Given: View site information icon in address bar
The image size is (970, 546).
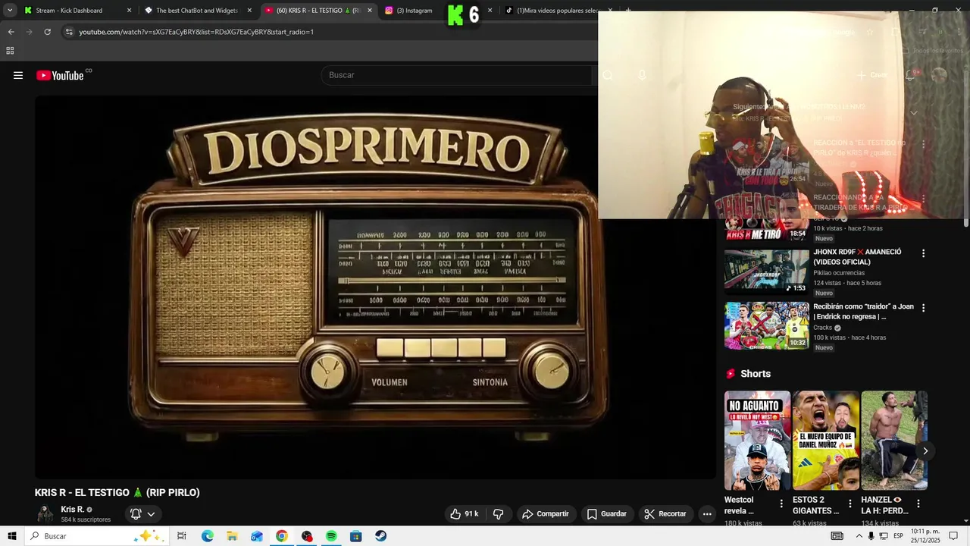Looking at the screenshot, I should click(69, 32).
